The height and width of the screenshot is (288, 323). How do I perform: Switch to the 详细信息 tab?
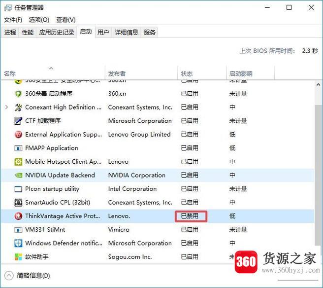127,33
